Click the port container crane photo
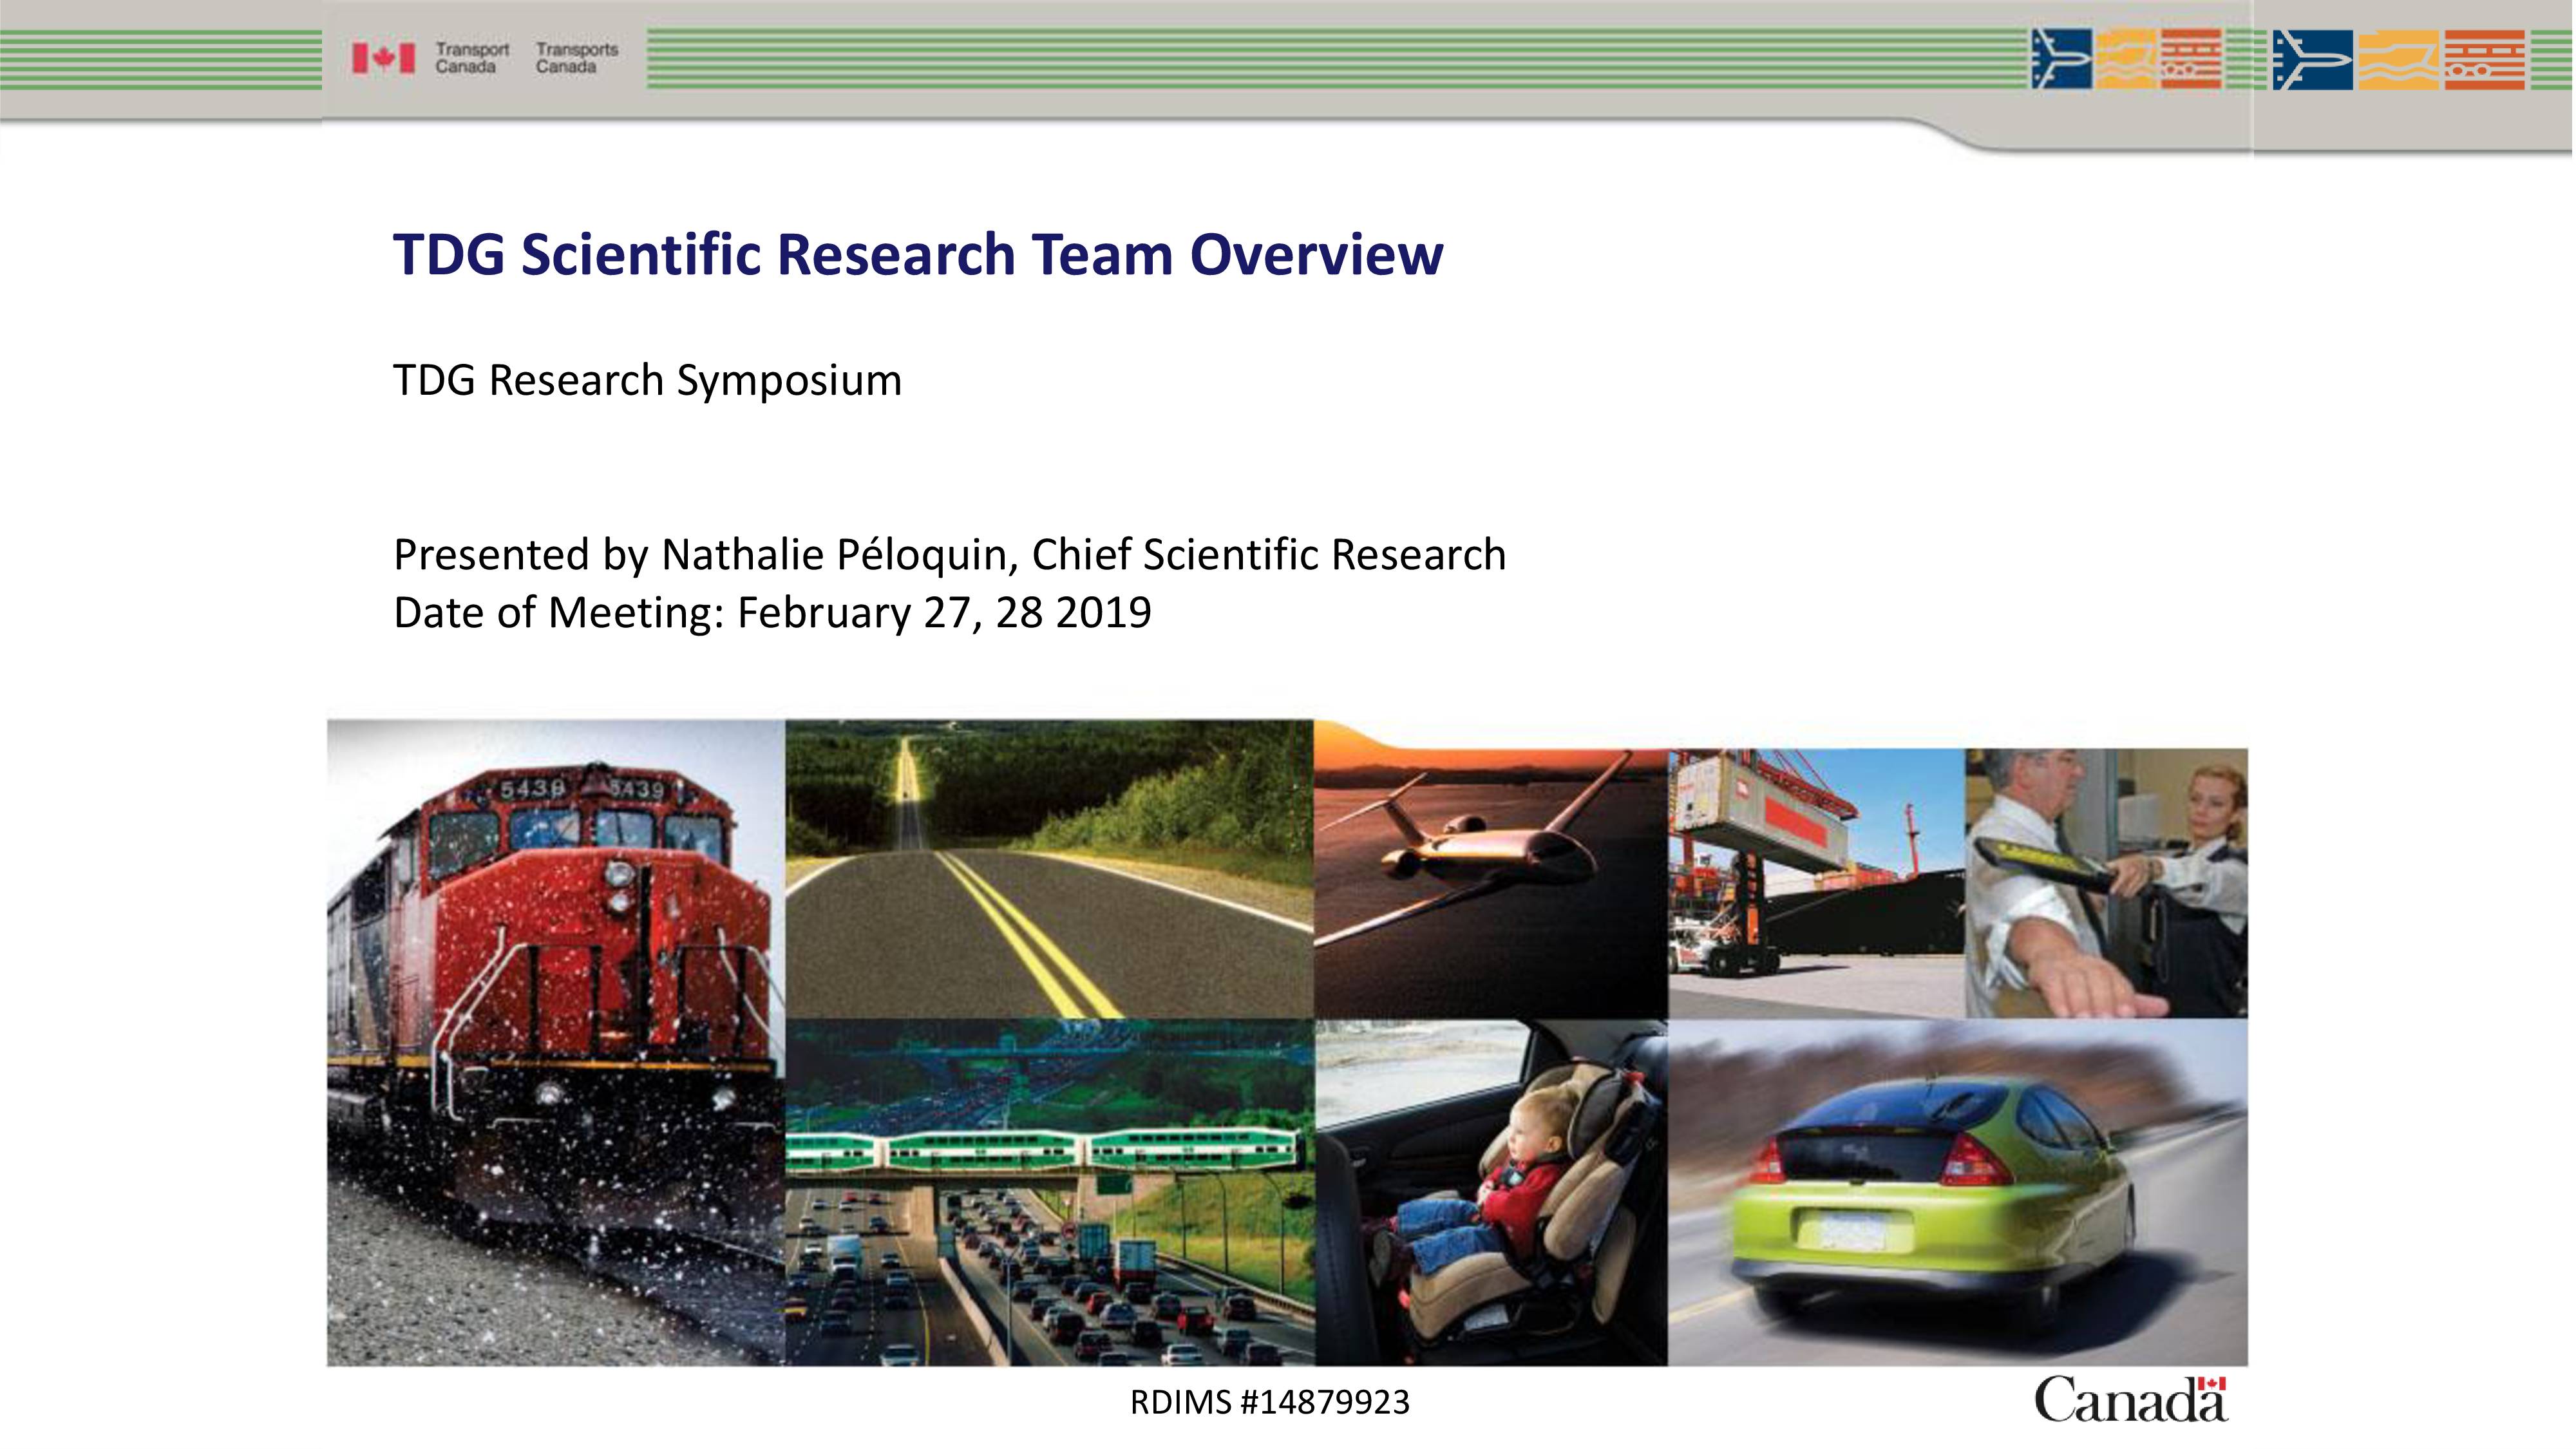Screen dimensions: 2576x1449 point(1816,883)
